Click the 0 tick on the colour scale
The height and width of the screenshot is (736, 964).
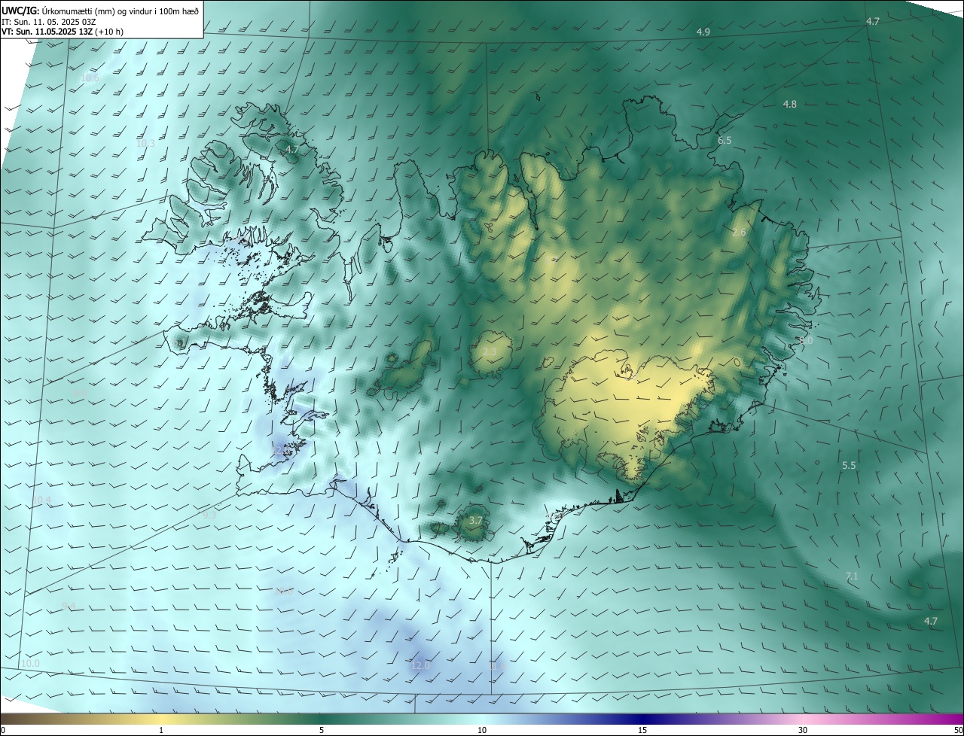(3, 730)
